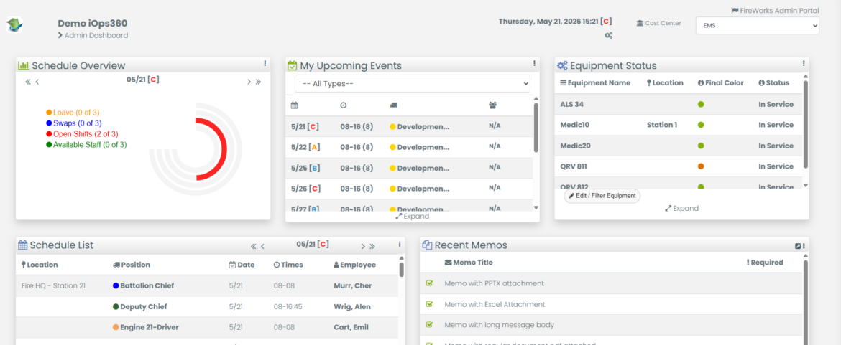Click the Available Staff (0 of 3) legend
This screenshot has height=345, width=841.
(x=87, y=144)
